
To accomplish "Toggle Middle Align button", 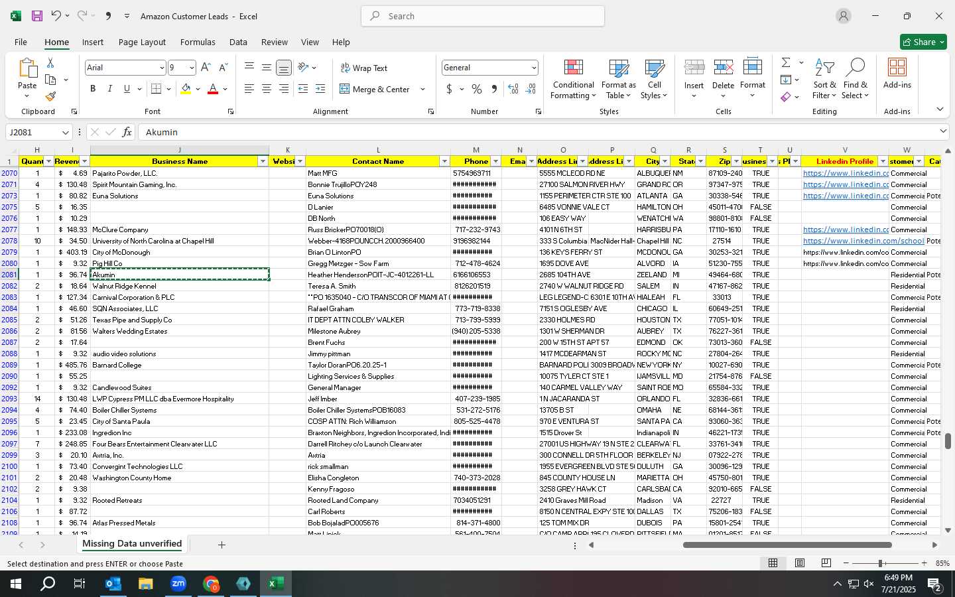I will [x=267, y=67].
